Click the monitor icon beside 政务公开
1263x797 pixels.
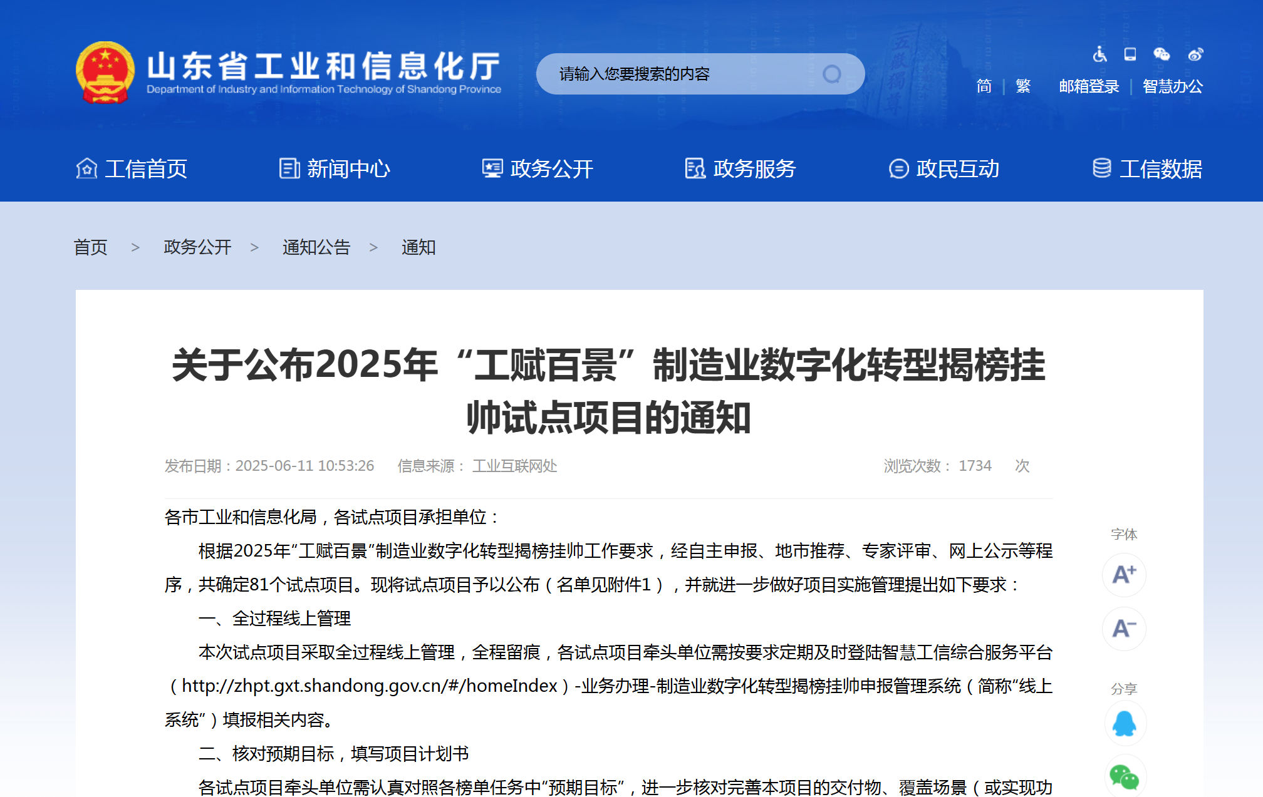pyautogui.click(x=492, y=168)
